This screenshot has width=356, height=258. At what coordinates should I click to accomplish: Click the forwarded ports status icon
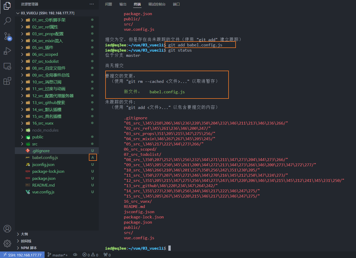(x=107, y=255)
